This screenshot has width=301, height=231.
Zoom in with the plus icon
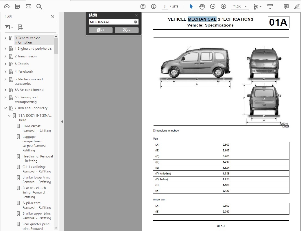[x=224, y=6]
